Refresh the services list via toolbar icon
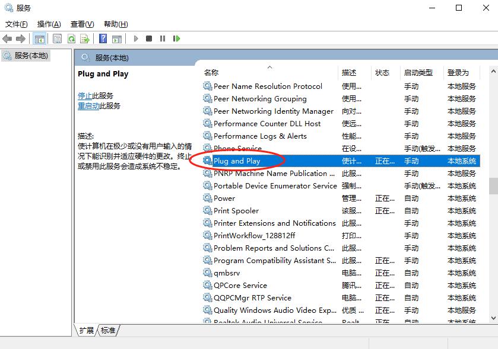The height and width of the screenshot is (349, 498). click(71, 38)
